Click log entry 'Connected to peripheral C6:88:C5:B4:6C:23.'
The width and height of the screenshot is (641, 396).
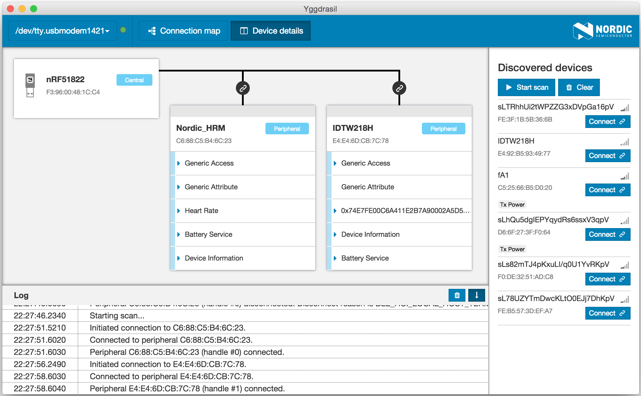click(171, 340)
